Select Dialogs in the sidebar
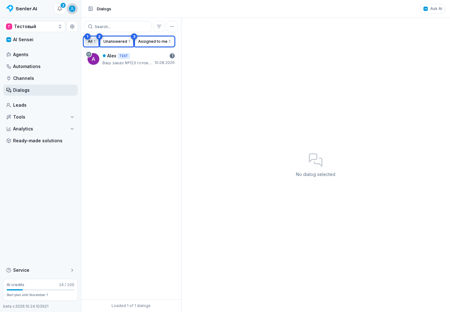Image resolution: width=450 pixels, height=312 pixels. 41,90
